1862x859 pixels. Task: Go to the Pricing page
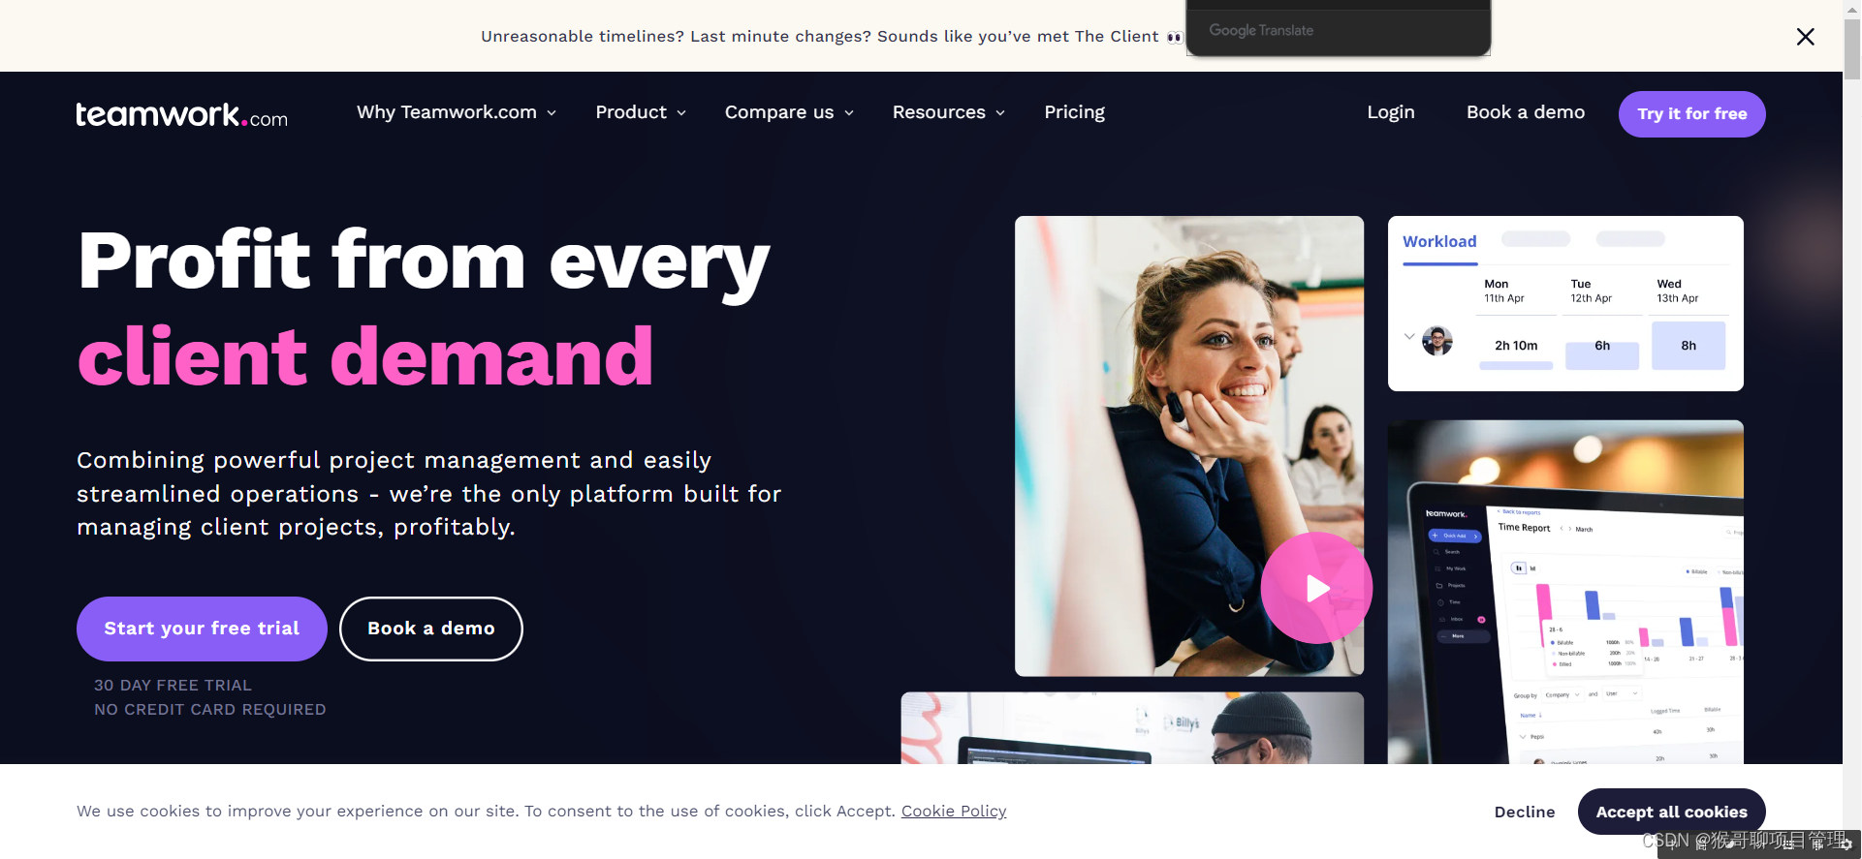click(1074, 112)
